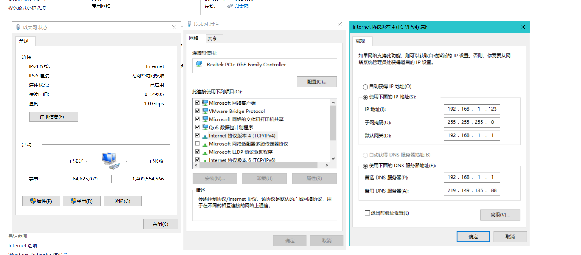Click the Microsoft 网络客户端 item icon
Screen dimensions: 581x255
click(205, 103)
